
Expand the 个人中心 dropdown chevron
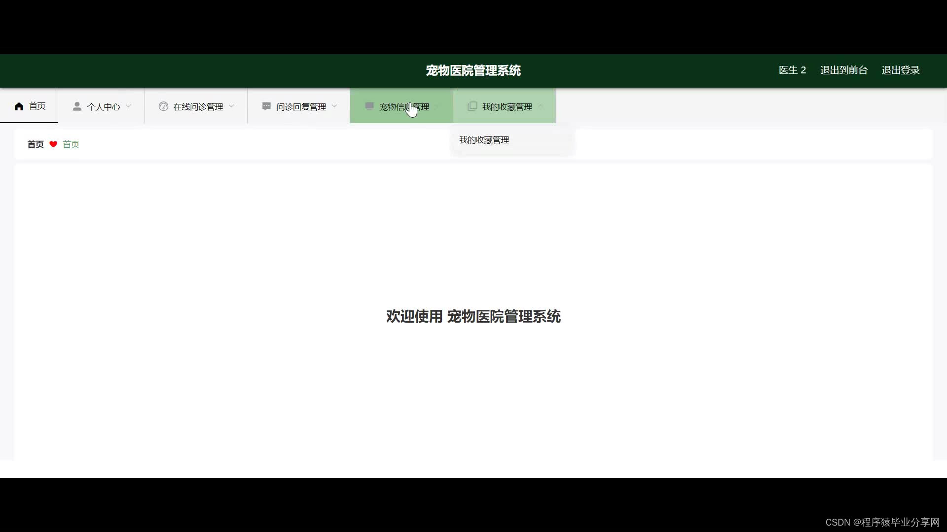pos(129,106)
